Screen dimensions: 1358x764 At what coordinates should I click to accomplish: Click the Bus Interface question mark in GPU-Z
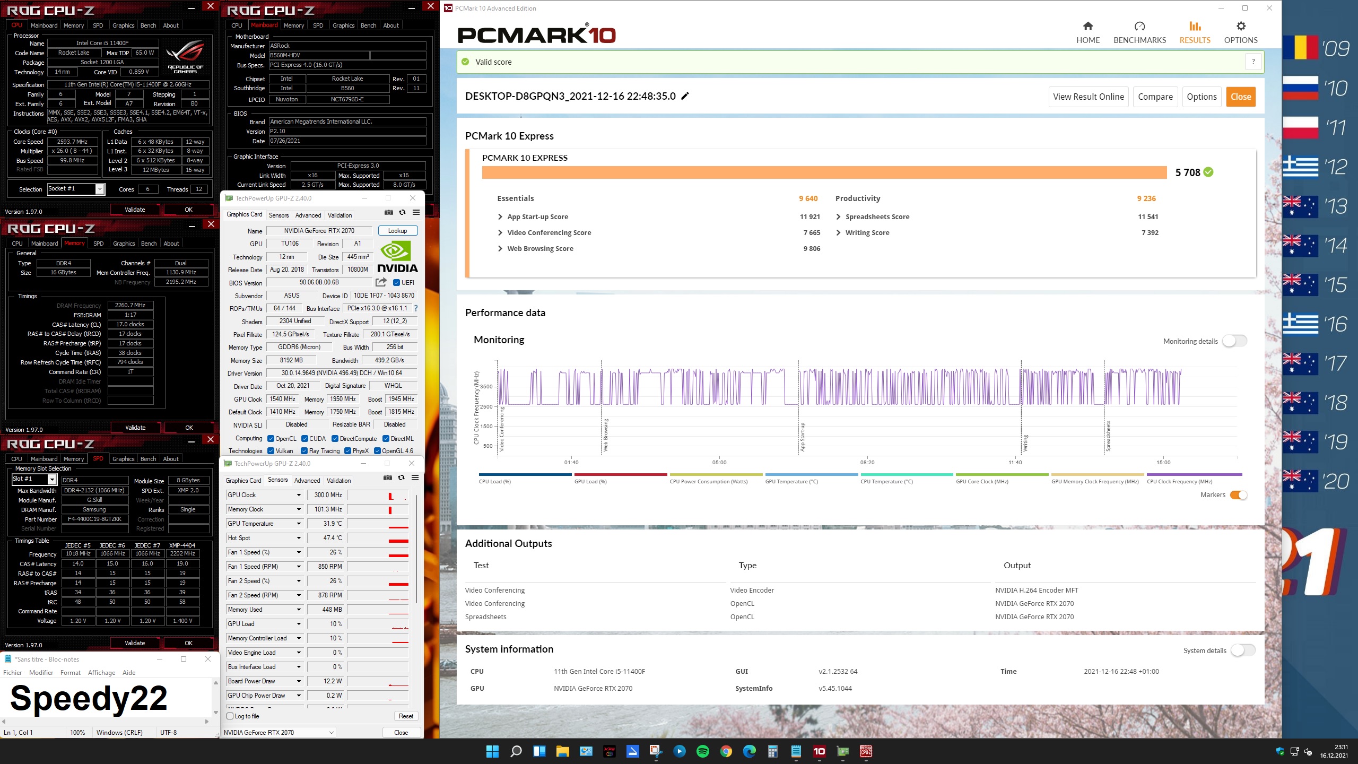pyautogui.click(x=416, y=308)
